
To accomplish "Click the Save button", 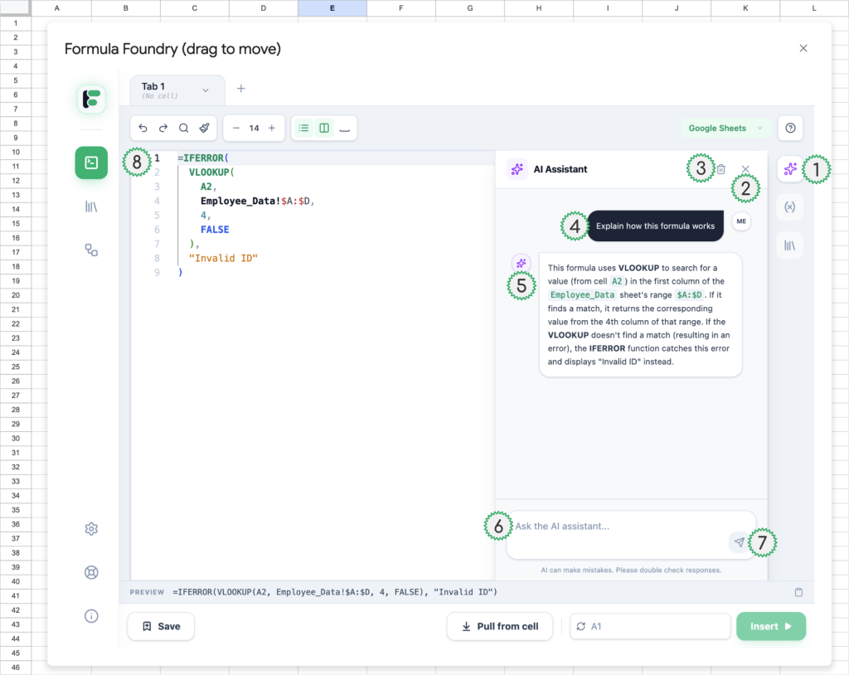I will coord(161,627).
